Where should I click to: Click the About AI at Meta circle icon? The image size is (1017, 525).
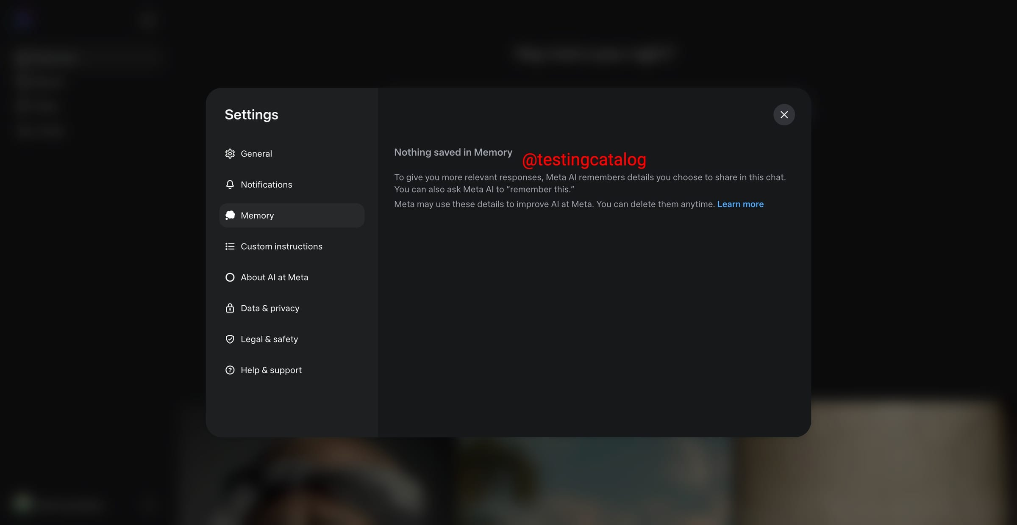230,277
